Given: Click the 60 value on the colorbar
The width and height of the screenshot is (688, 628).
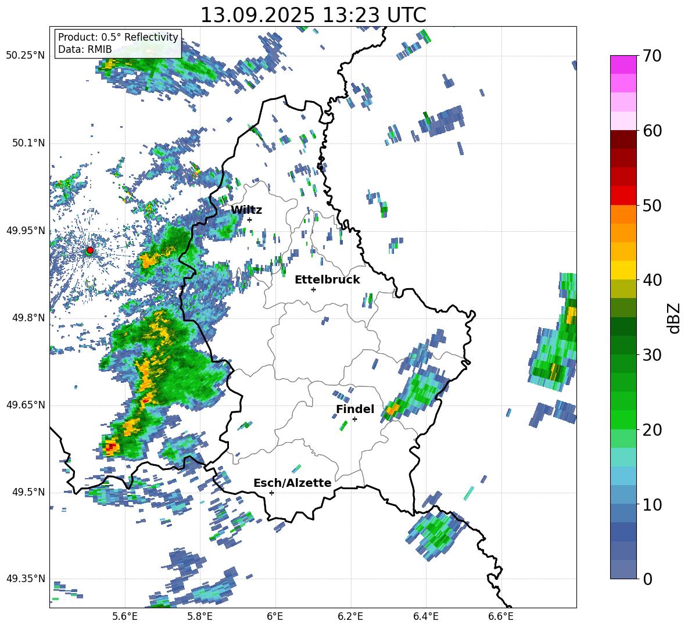Looking at the screenshot, I should click(651, 131).
